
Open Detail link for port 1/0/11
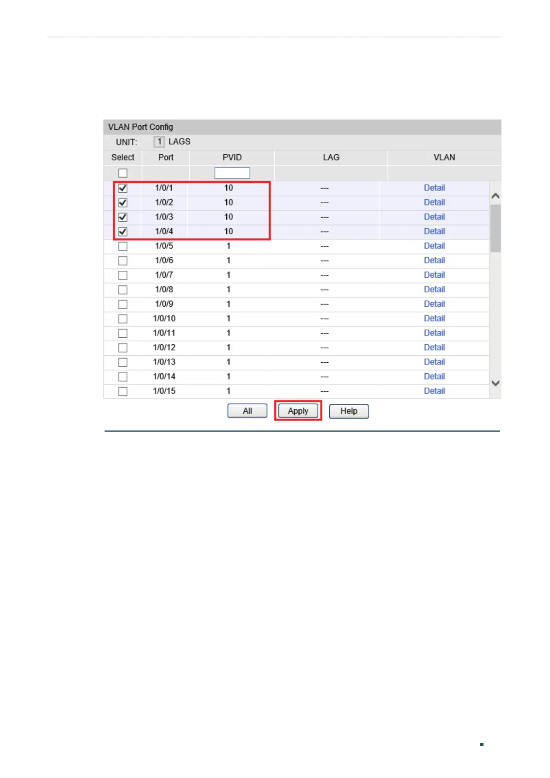[x=435, y=333]
